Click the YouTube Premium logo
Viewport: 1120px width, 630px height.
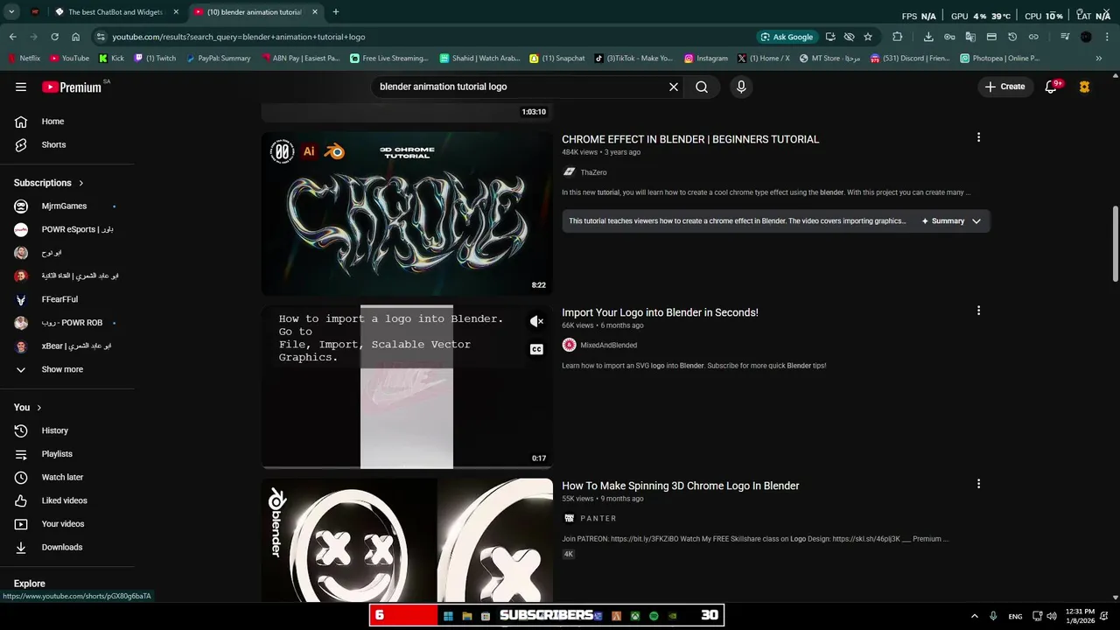tap(72, 87)
